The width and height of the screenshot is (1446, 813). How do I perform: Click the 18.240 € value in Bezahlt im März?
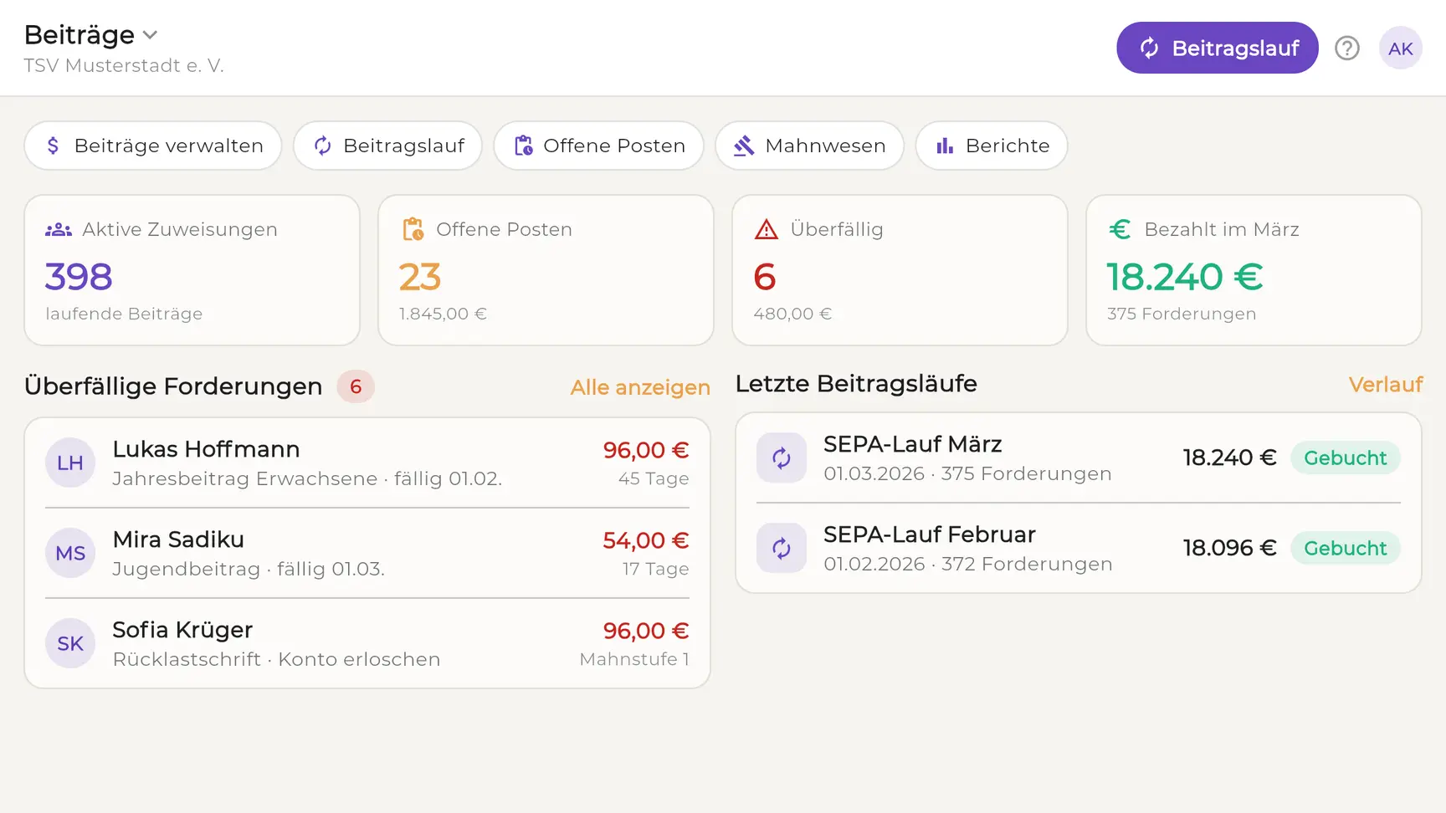(x=1185, y=277)
